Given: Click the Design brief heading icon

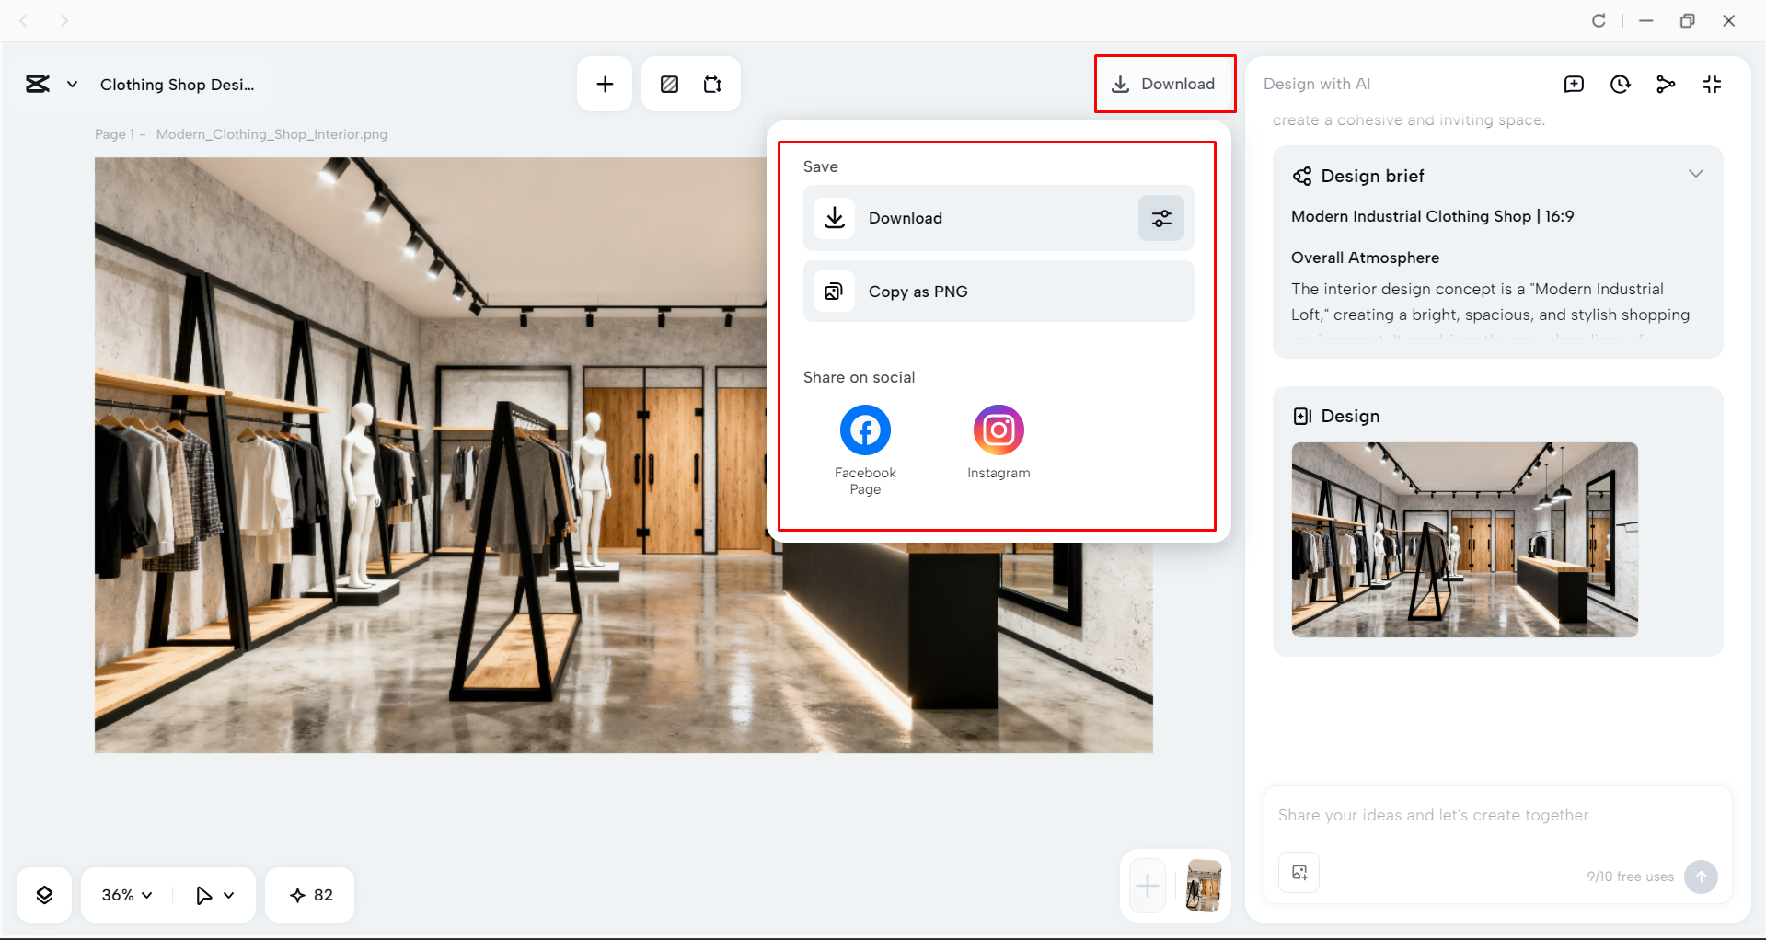Looking at the screenshot, I should point(1302,176).
